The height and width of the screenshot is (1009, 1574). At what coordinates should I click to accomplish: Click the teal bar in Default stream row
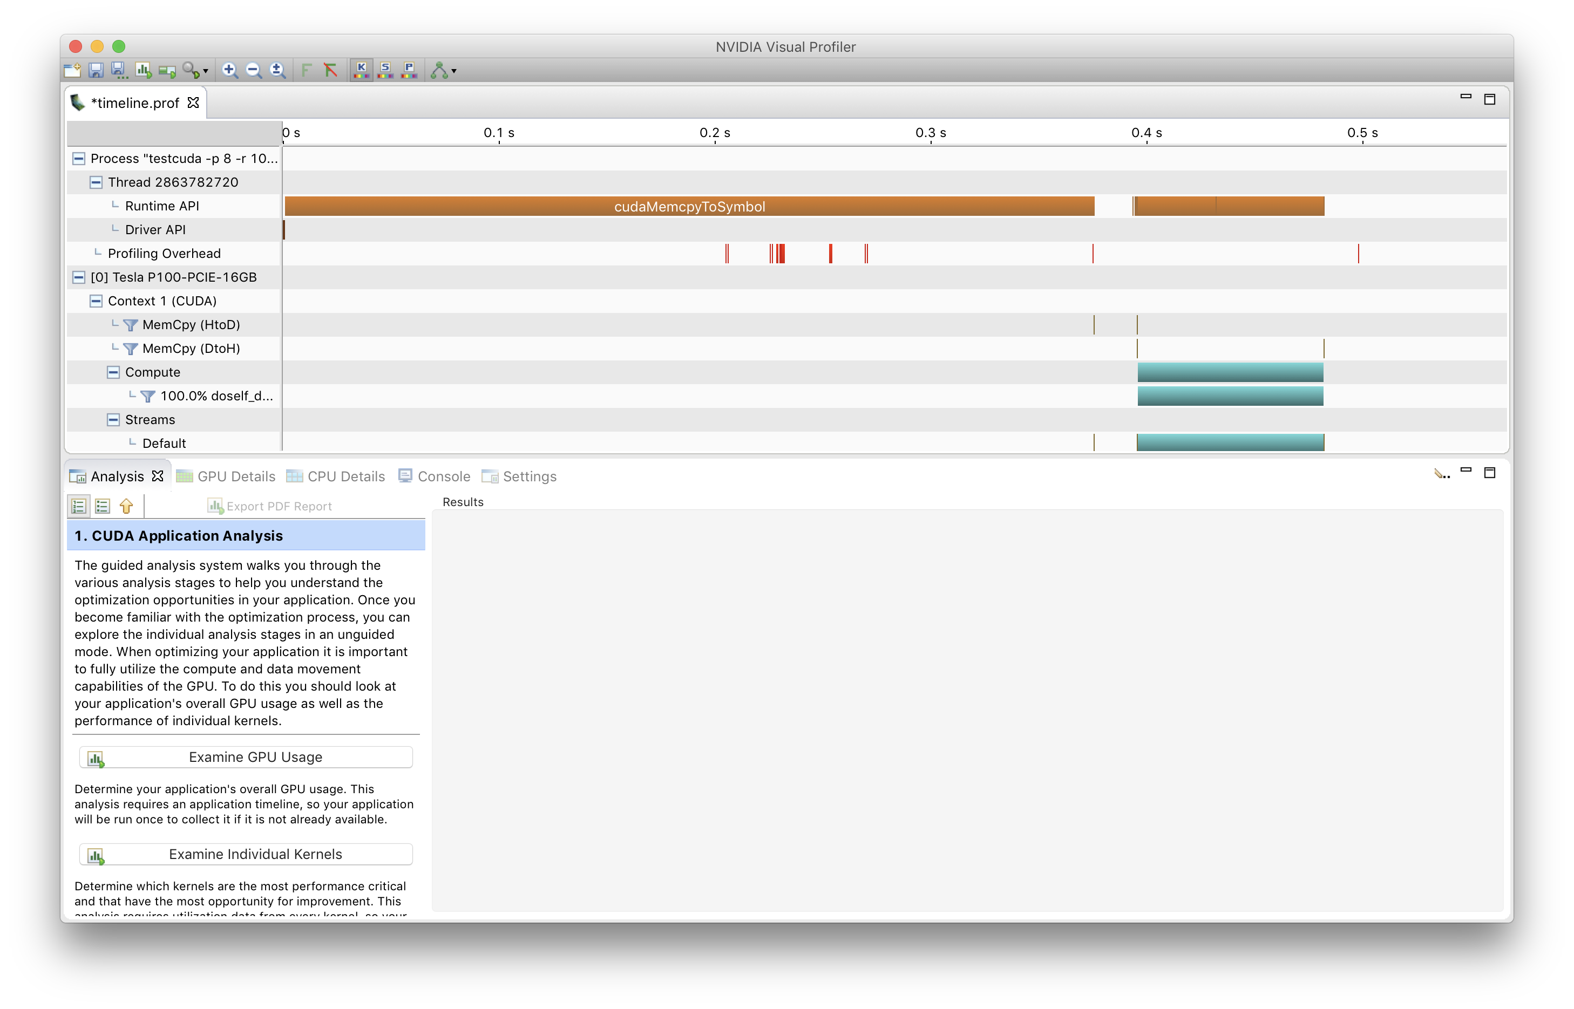click(1230, 442)
